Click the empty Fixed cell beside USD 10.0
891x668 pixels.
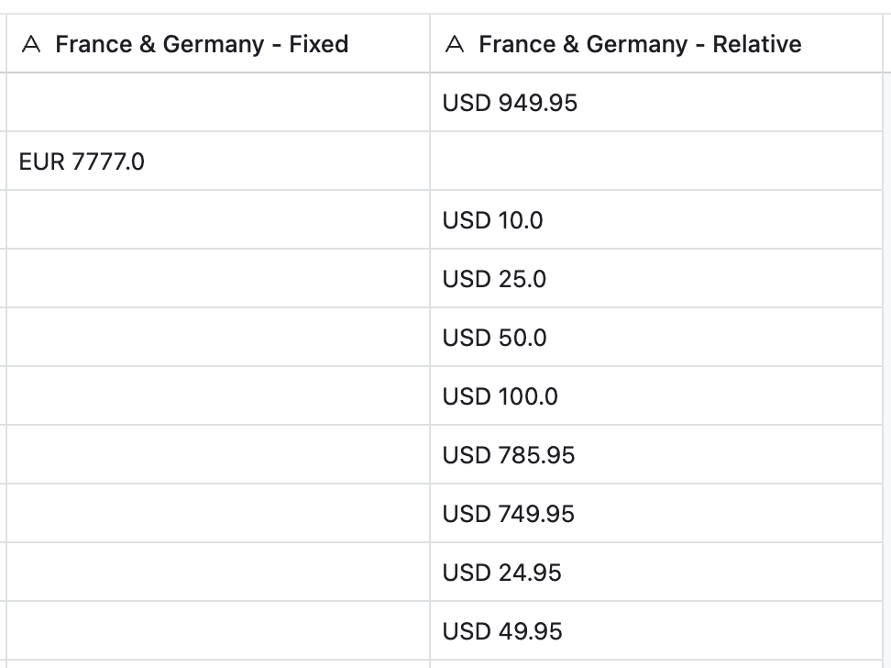218,220
